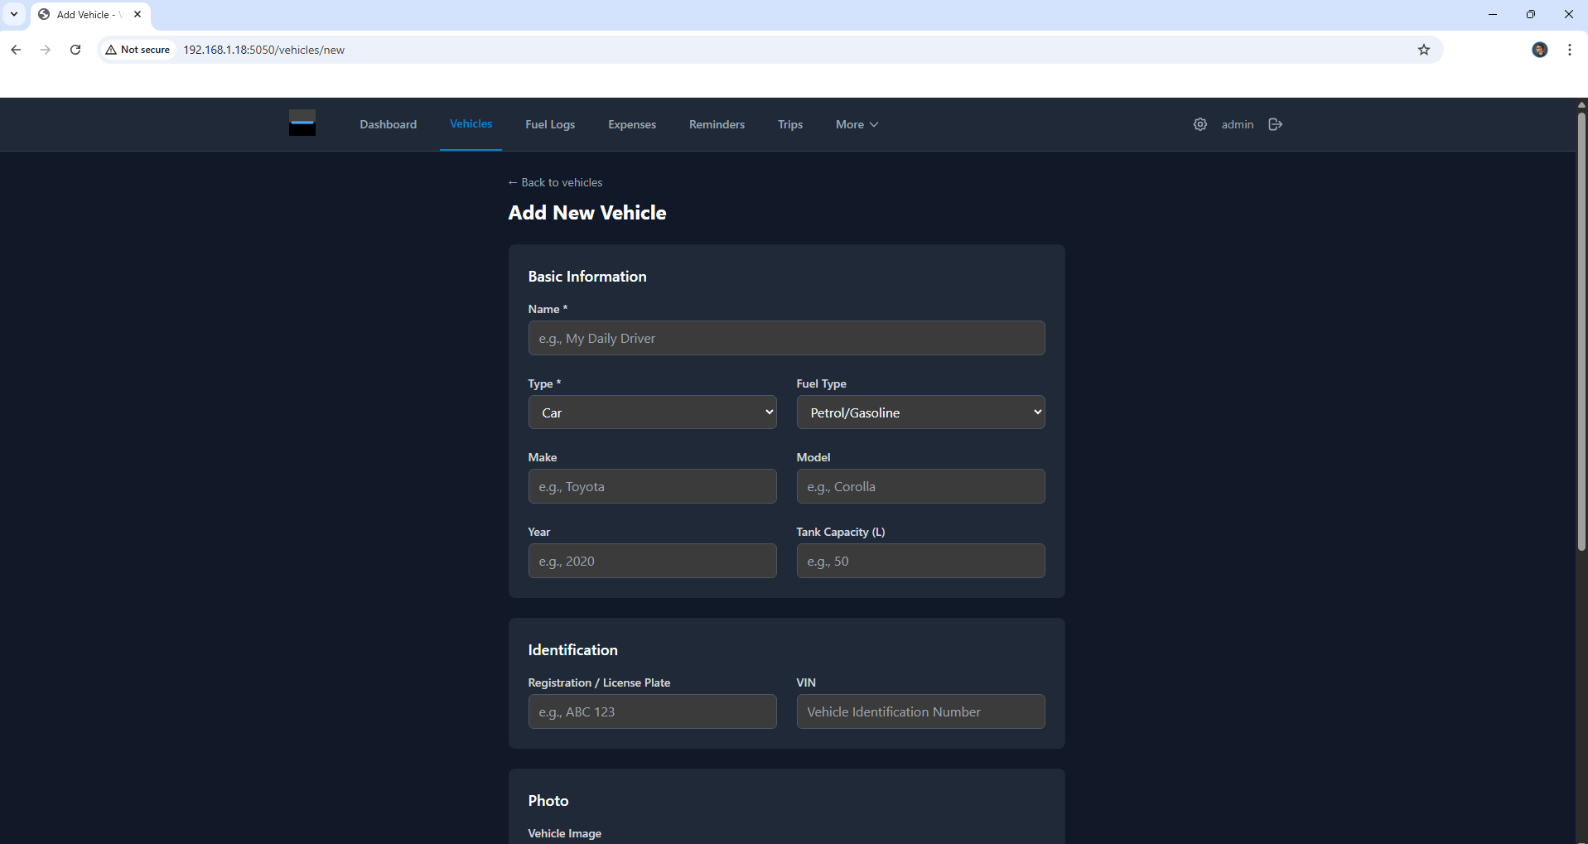Log out using the sign-out icon
This screenshot has width=1588, height=844.
1275,124
